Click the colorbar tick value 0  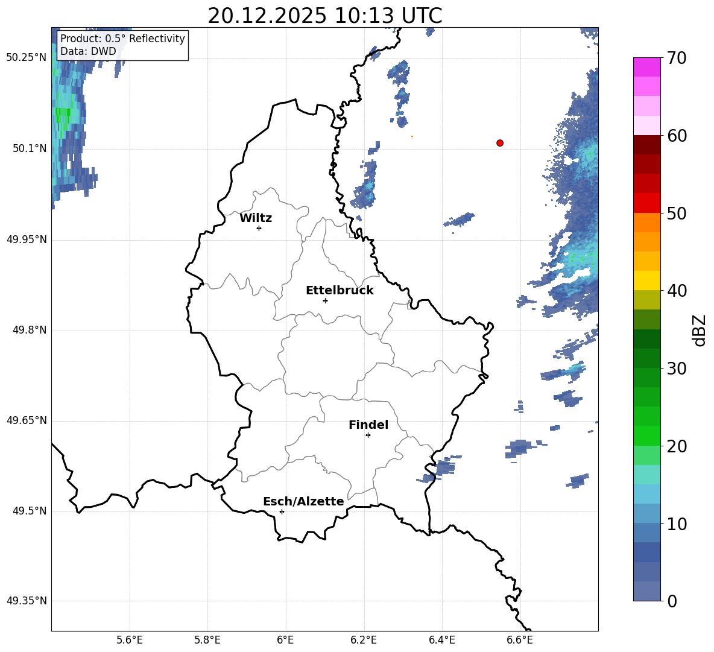coord(672,601)
